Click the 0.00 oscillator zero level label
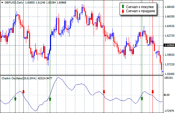Image resolution: width=175 pixels, height=113 pixels. pos(167,95)
